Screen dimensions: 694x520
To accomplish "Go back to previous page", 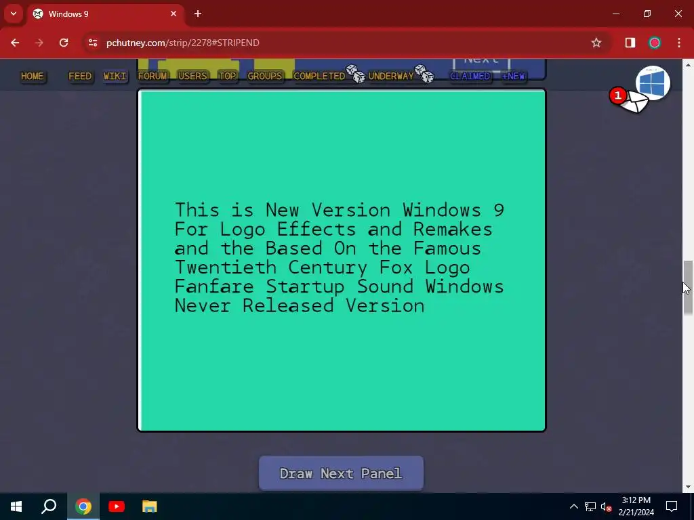I will tap(15, 43).
